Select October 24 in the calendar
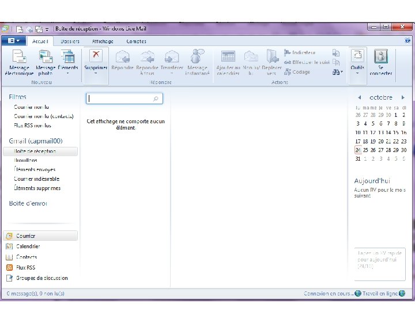This screenshot has width=415, height=311. coord(358,150)
